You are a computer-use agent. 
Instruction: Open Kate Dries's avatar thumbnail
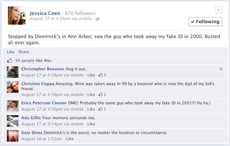(13, 135)
